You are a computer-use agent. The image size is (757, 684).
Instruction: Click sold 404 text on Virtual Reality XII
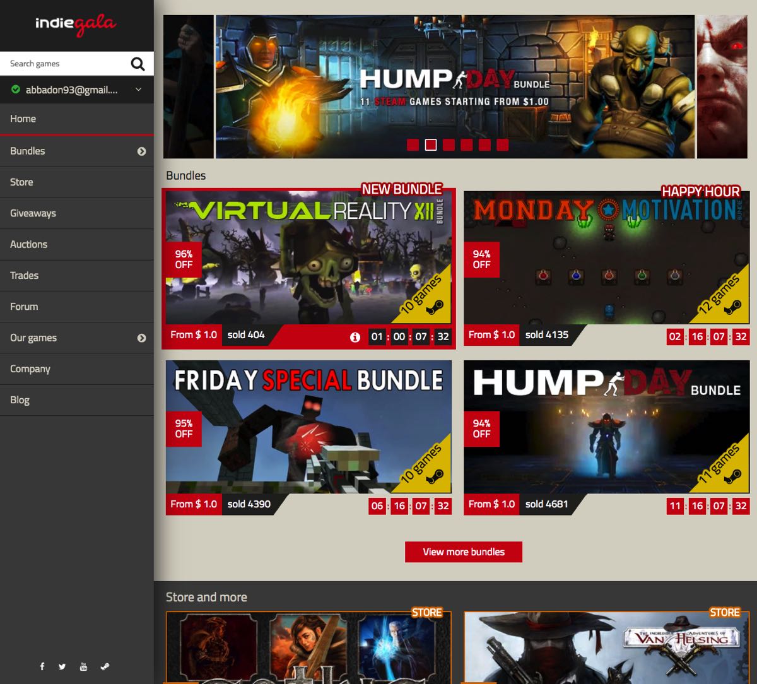(x=246, y=335)
